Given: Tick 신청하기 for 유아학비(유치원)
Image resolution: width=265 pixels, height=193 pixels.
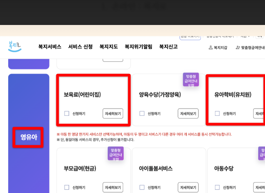Looking at the screenshot, I should coord(217,114).
